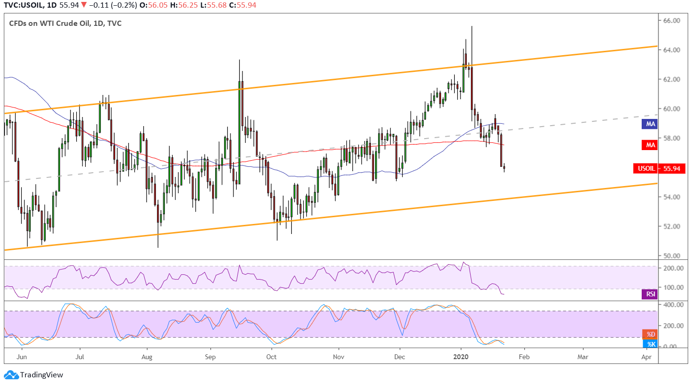Click the 60.00 price axis label
The height and width of the screenshot is (386, 692).
[672, 109]
